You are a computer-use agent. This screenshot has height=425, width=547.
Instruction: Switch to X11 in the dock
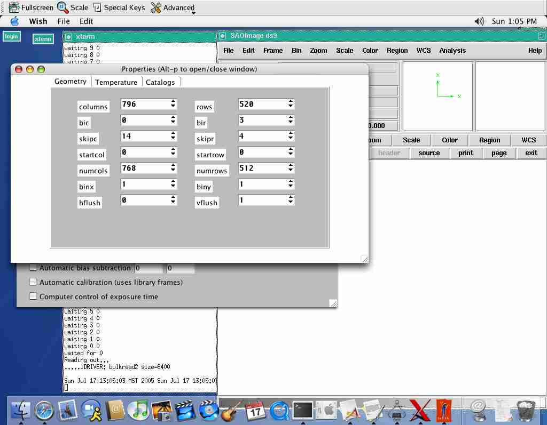tap(420, 410)
